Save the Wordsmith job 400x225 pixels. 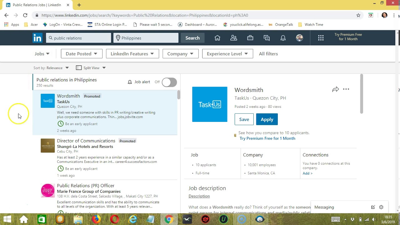tap(244, 119)
